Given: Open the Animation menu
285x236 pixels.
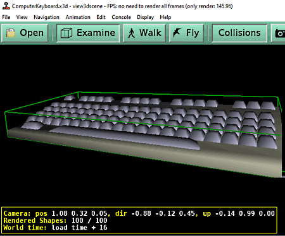Looking at the screenshot, I should (x=78, y=17).
